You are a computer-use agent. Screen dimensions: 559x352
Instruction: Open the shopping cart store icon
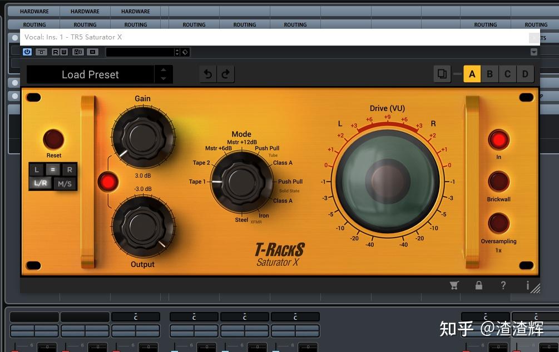pyautogui.click(x=454, y=285)
